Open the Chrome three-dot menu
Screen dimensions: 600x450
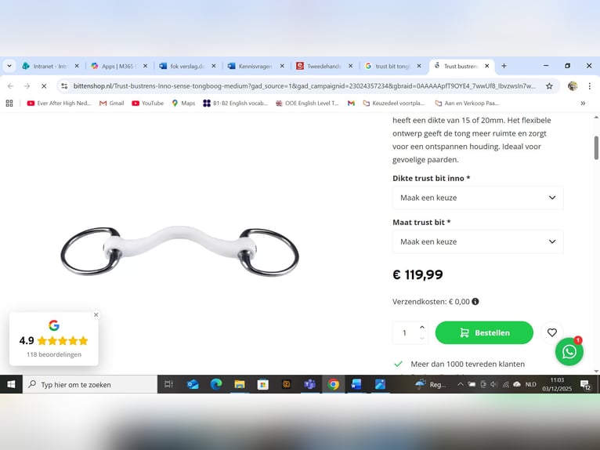click(589, 86)
